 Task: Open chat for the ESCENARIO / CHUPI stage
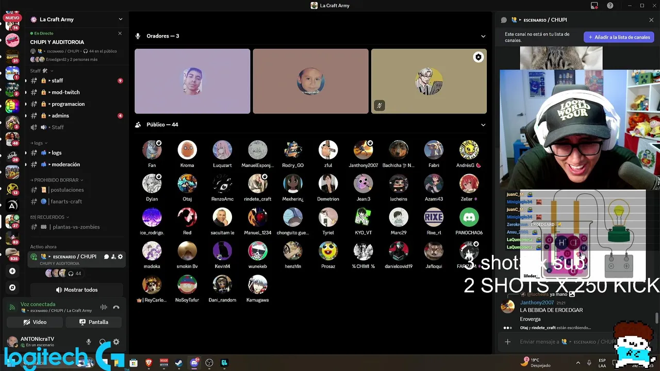(x=106, y=257)
